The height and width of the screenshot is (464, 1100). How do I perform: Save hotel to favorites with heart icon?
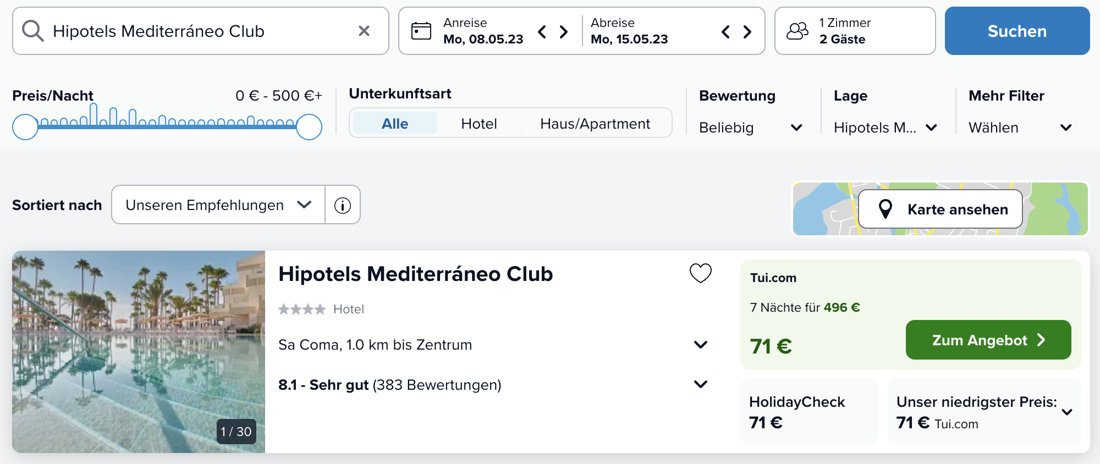[x=701, y=273]
